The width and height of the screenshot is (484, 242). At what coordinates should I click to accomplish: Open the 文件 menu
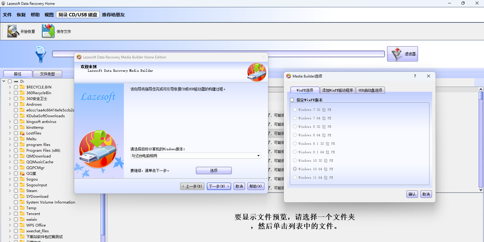(x=7, y=15)
